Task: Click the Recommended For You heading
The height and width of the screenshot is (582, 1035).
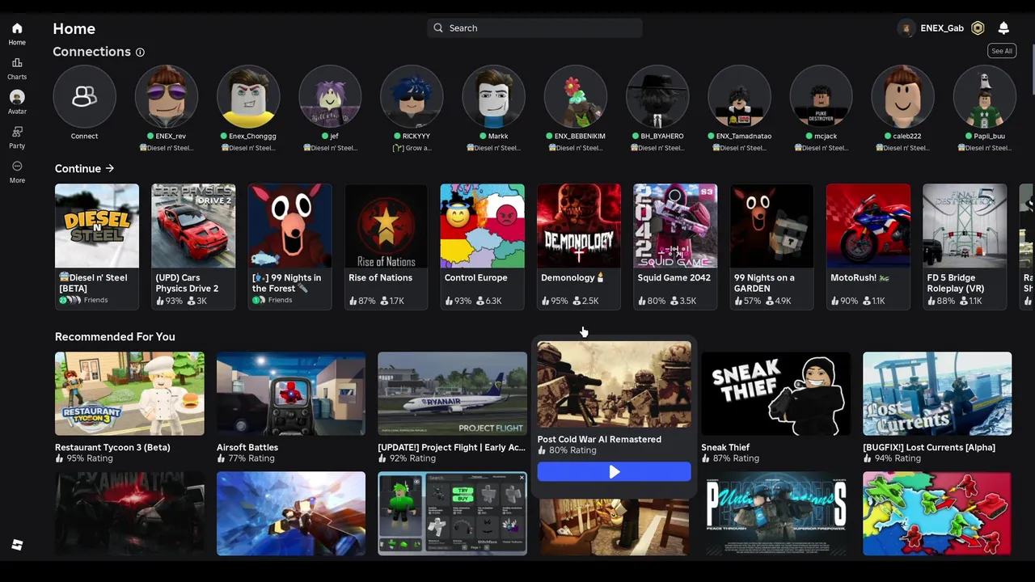Action: click(115, 336)
